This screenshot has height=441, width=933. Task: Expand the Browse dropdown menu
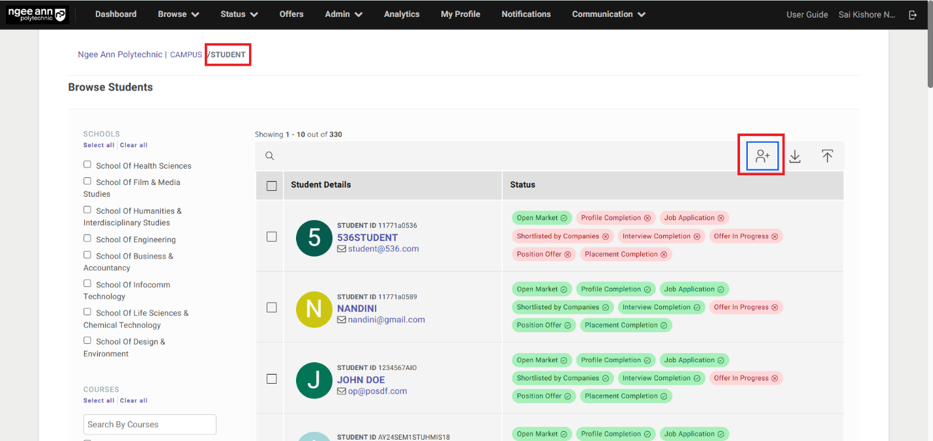179,14
